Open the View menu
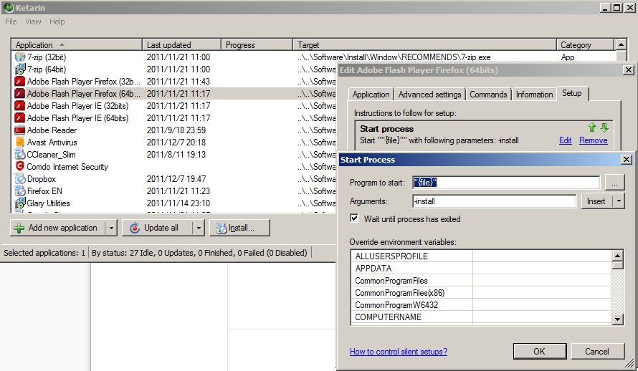Image resolution: width=638 pixels, height=371 pixels. pos(33,21)
